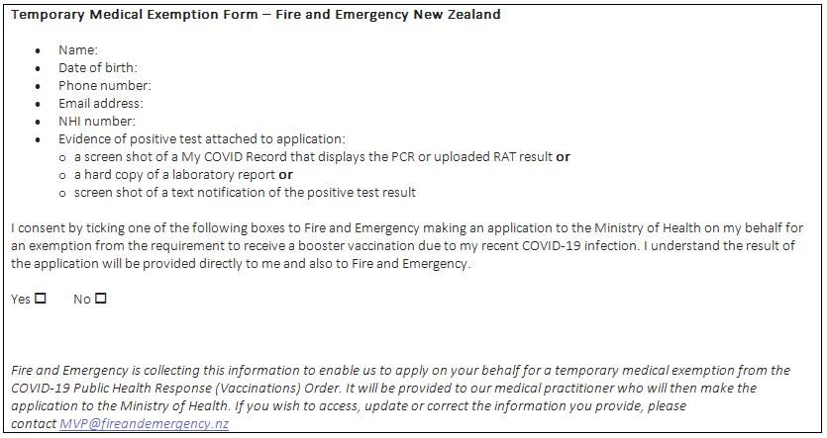Click the Yes label text
Viewport: 827px width, 438px height.
(x=21, y=300)
